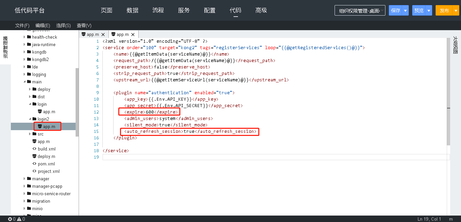Viewport: 461px width, 222px height.
Task: Expand the micro-service-router folder
Action: 24,194
